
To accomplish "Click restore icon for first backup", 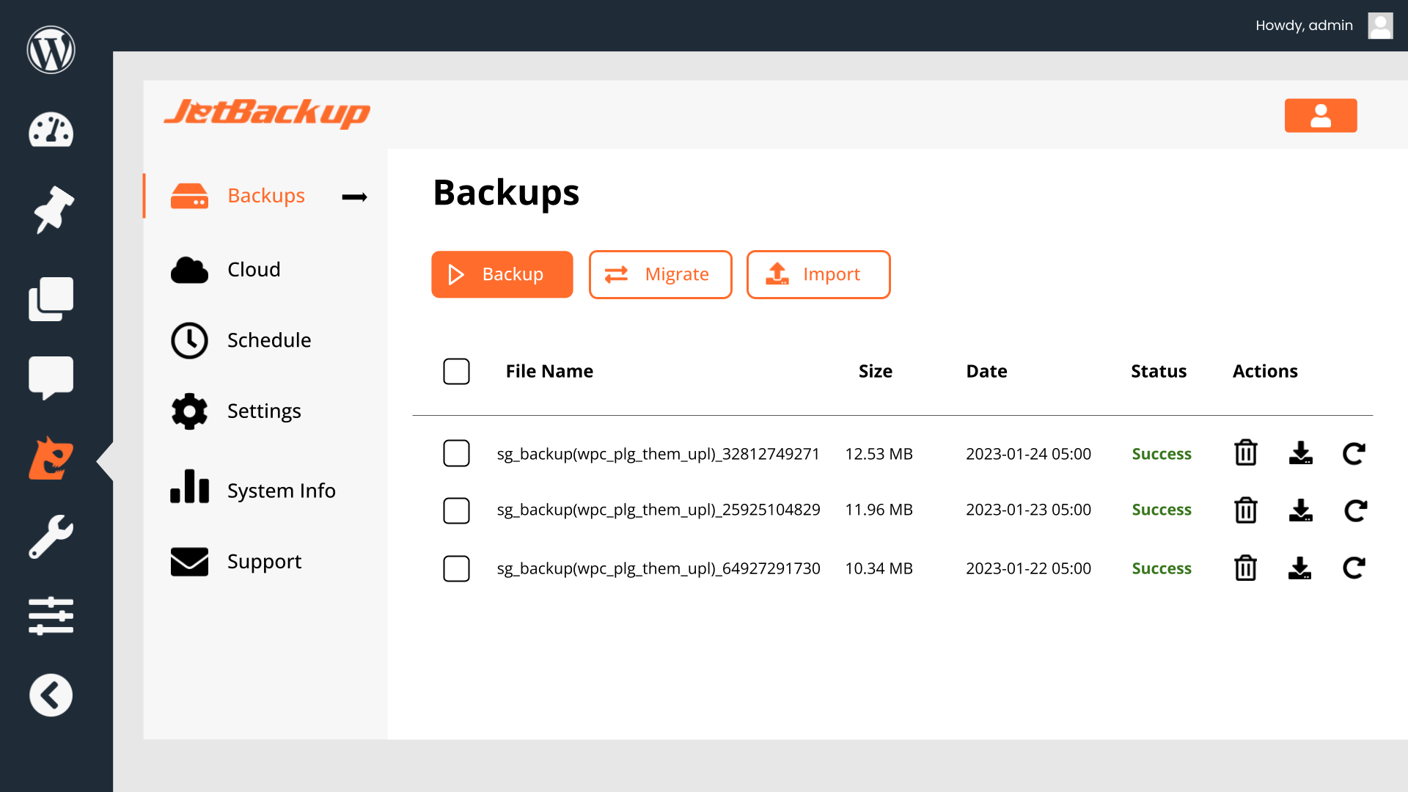I will point(1353,453).
